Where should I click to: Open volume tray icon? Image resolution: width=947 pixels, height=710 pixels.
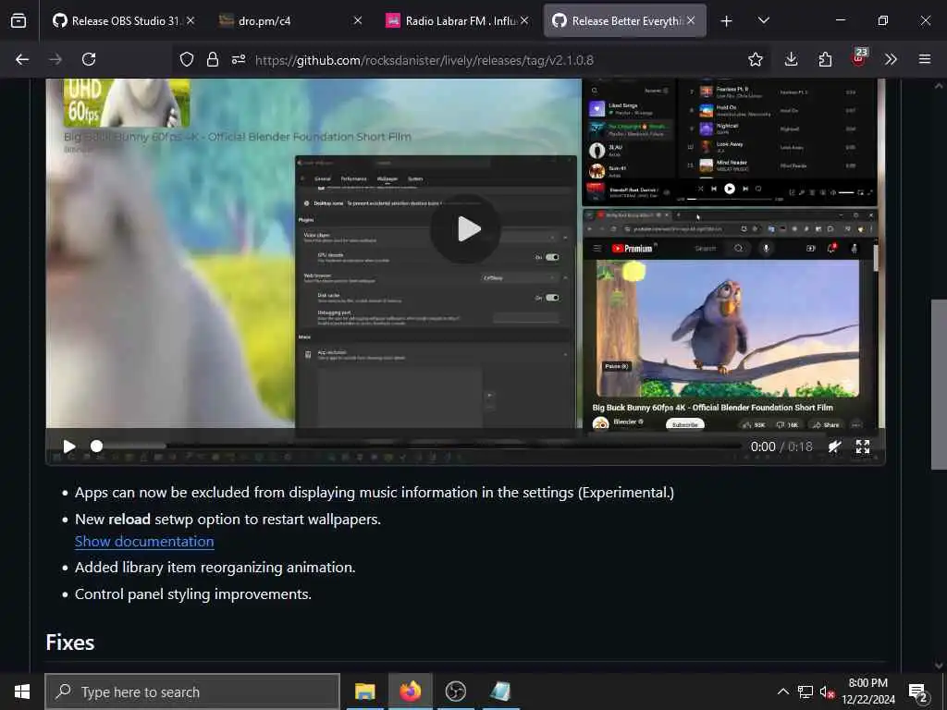tap(827, 692)
